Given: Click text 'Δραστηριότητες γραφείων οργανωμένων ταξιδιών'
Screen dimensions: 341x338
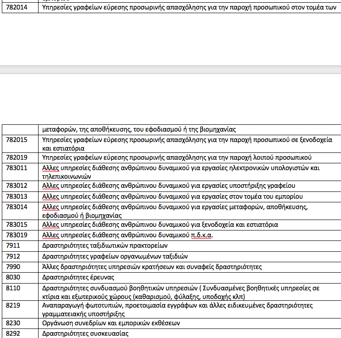Looking at the screenshot, I should pos(115,256).
